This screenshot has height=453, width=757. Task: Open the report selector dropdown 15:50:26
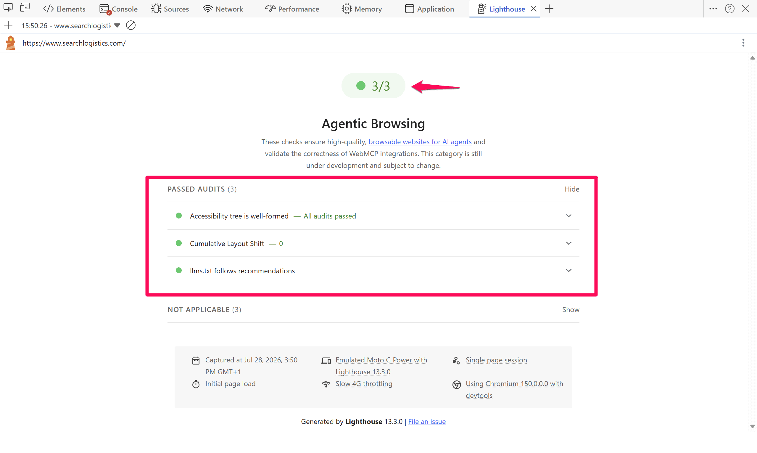71,25
